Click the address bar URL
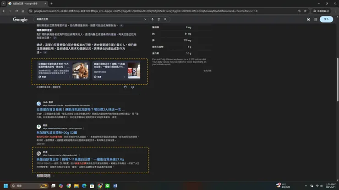Viewport: 339px width, 190px height. (x=146, y=11)
